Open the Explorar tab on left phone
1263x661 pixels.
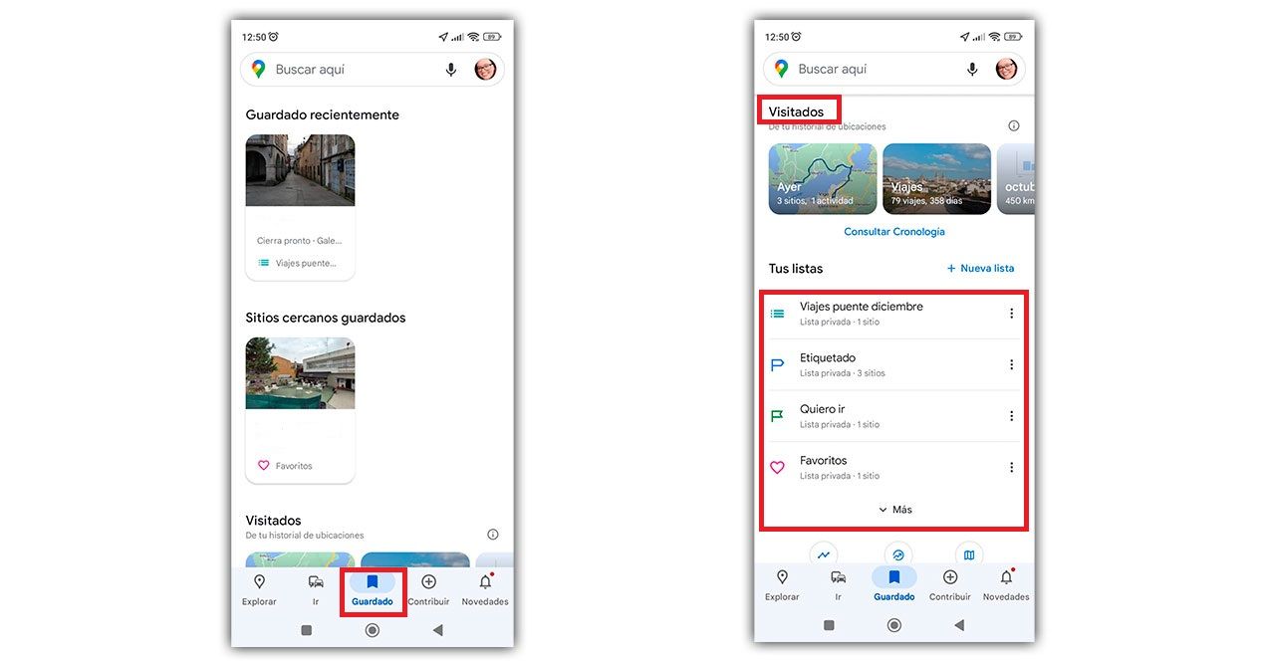tap(259, 590)
